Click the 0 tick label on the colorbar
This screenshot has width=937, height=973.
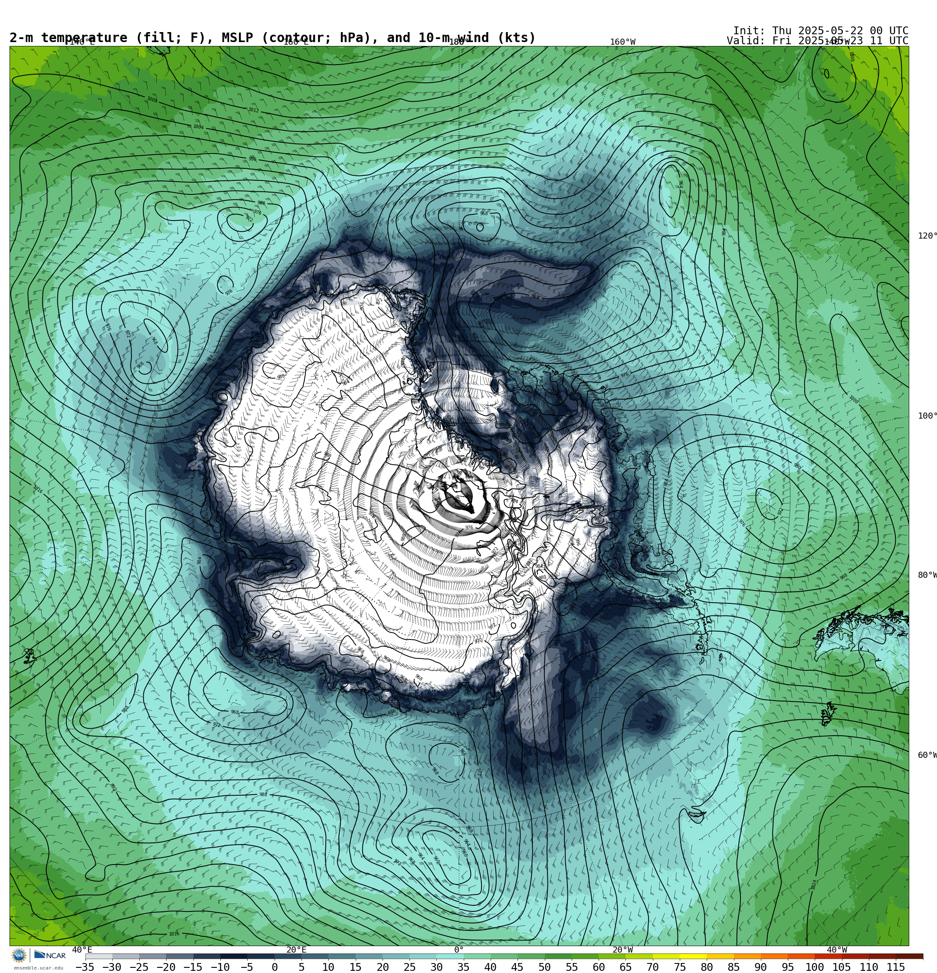pos(275,967)
